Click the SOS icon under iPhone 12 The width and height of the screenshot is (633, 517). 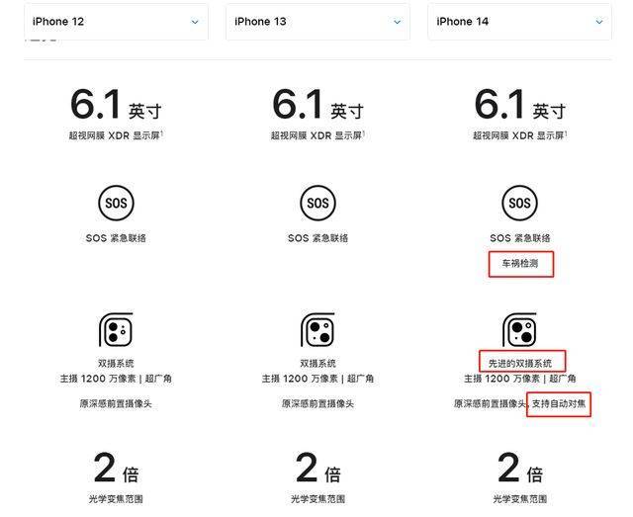click(116, 203)
